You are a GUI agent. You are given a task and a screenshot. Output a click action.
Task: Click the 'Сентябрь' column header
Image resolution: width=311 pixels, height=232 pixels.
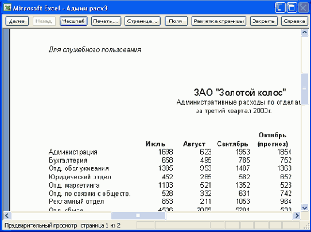coord(232,144)
